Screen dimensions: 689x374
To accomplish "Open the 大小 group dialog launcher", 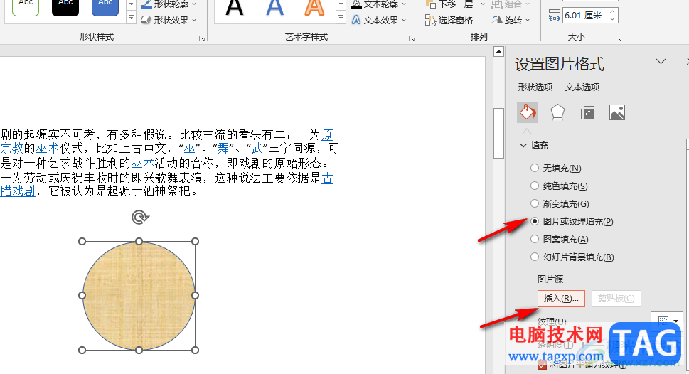I will click(619, 38).
